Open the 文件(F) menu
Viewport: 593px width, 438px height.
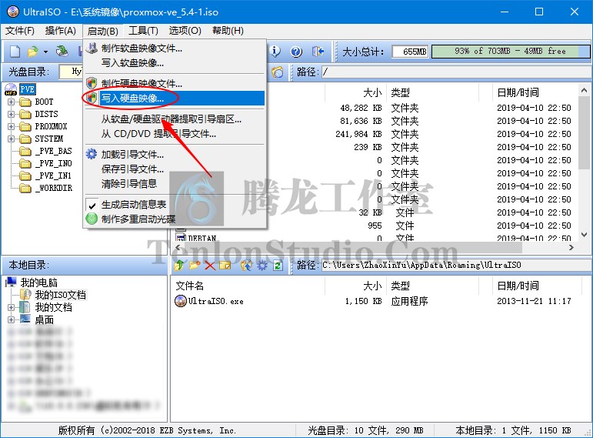[20, 31]
